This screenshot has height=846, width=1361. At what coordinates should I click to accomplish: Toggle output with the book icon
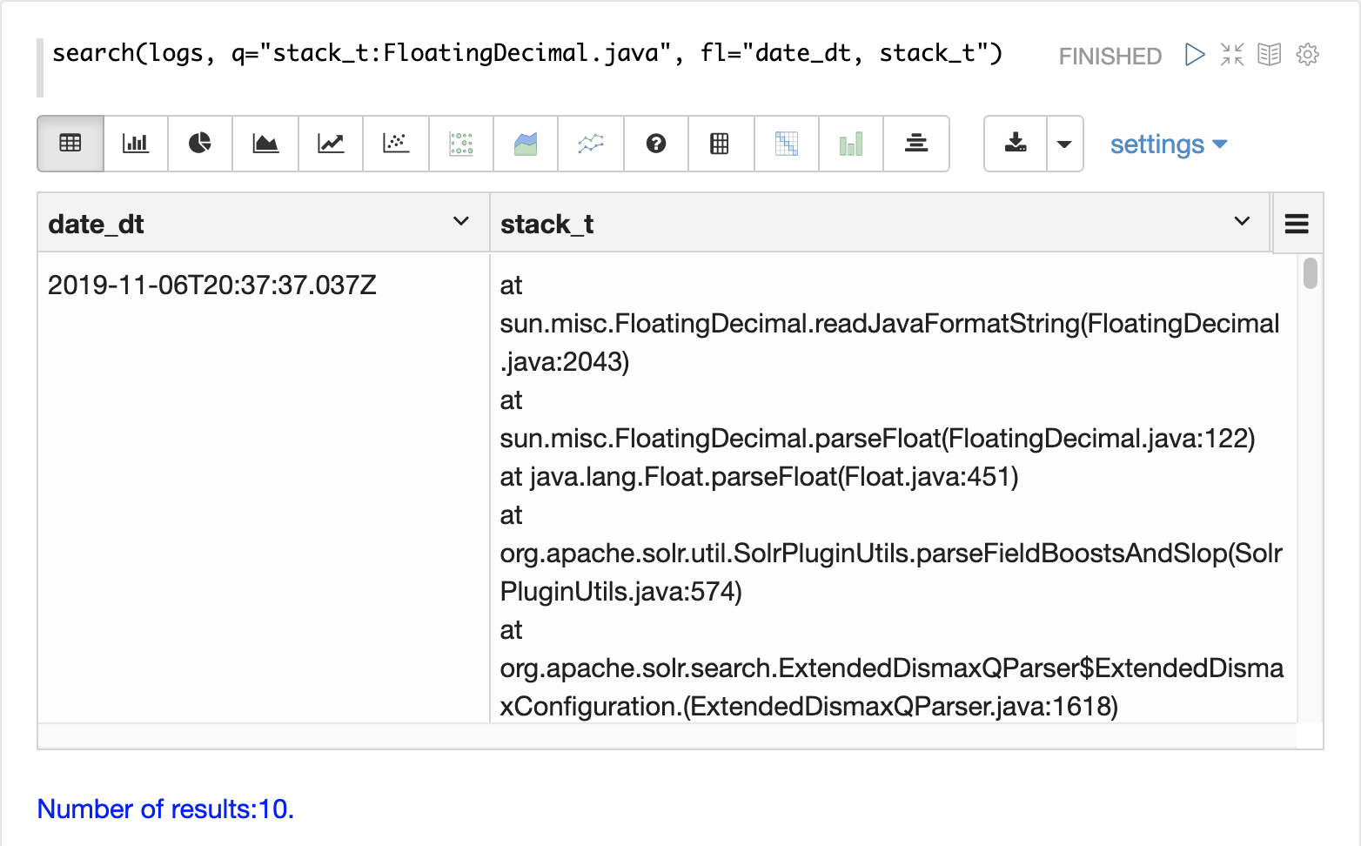point(1270,55)
